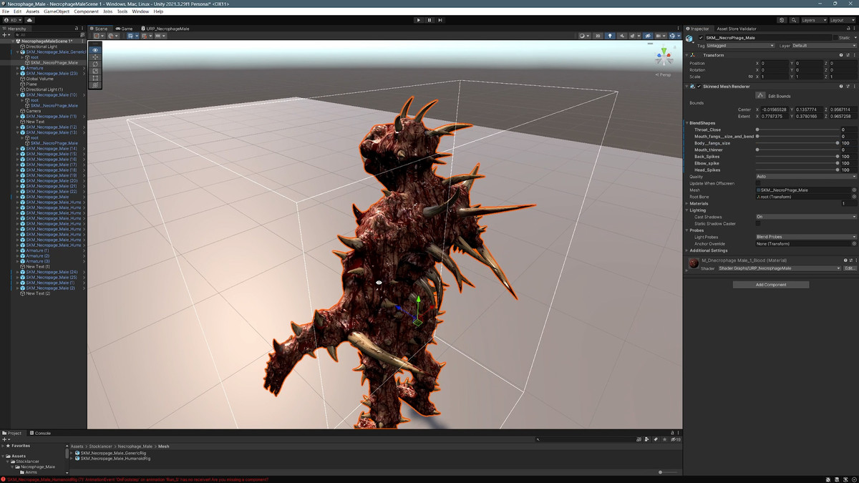The height and width of the screenshot is (483, 859).
Task: Open the undo history icon
Action: click(x=782, y=20)
